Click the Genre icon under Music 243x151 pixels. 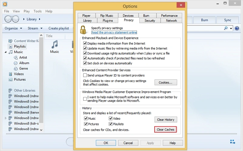16,69
